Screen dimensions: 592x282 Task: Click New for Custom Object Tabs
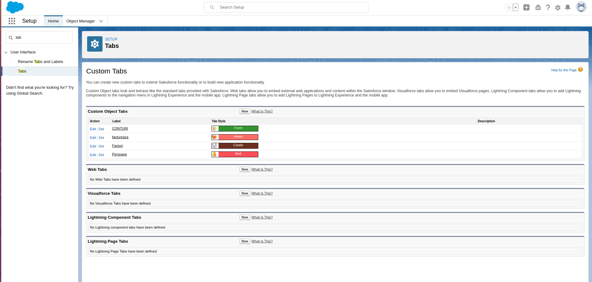click(x=245, y=112)
